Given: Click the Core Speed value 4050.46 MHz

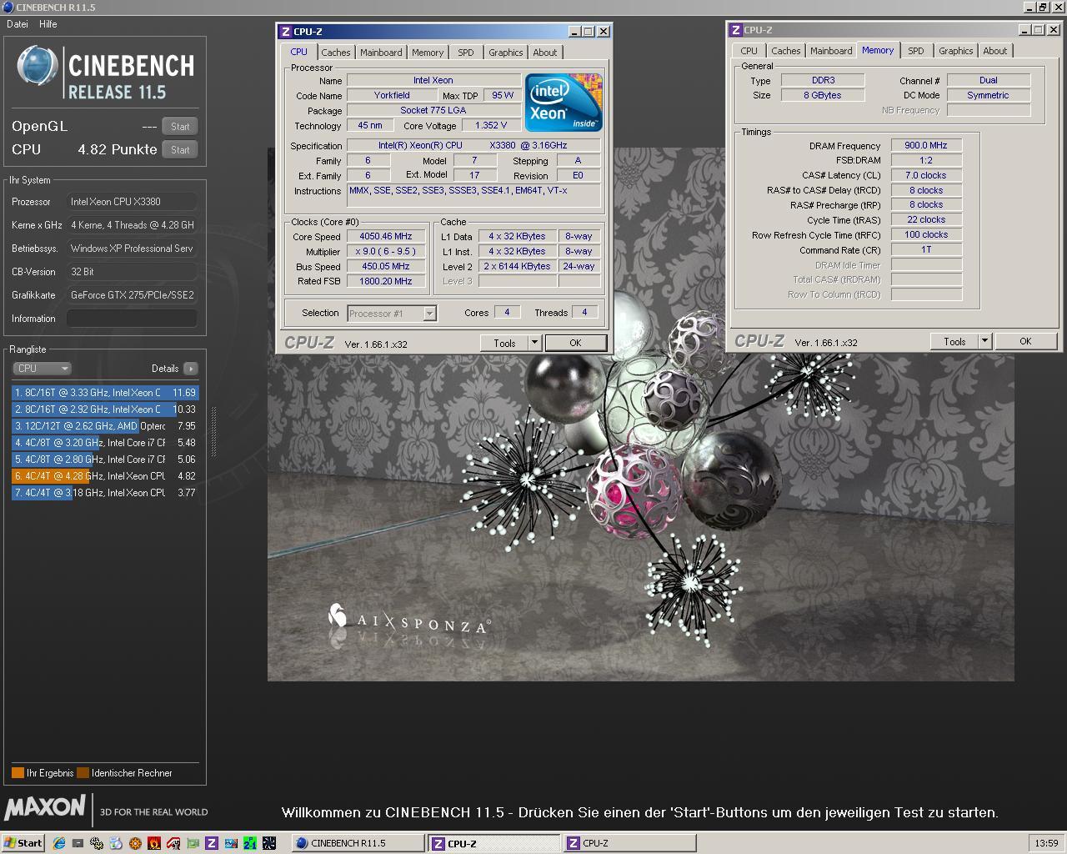Looking at the screenshot, I should 386,237.
